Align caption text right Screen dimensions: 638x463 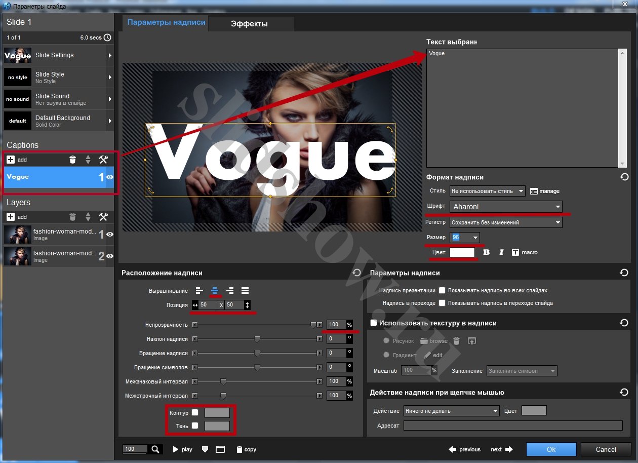click(230, 291)
